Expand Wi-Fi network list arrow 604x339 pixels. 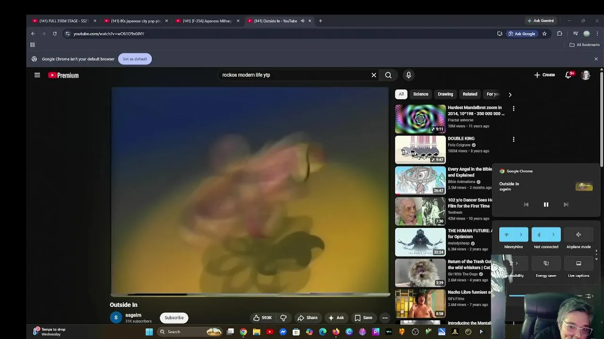click(521, 234)
